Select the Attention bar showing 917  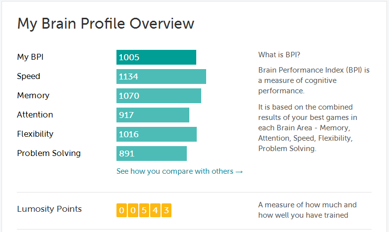(153, 115)
